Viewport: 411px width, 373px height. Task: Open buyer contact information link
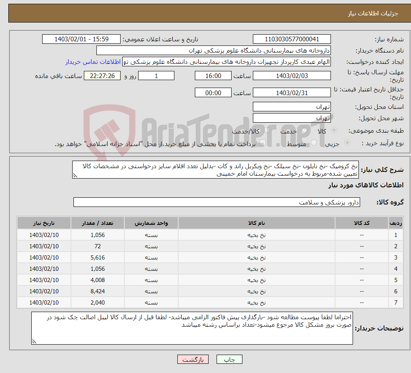(x=93, y=62)
